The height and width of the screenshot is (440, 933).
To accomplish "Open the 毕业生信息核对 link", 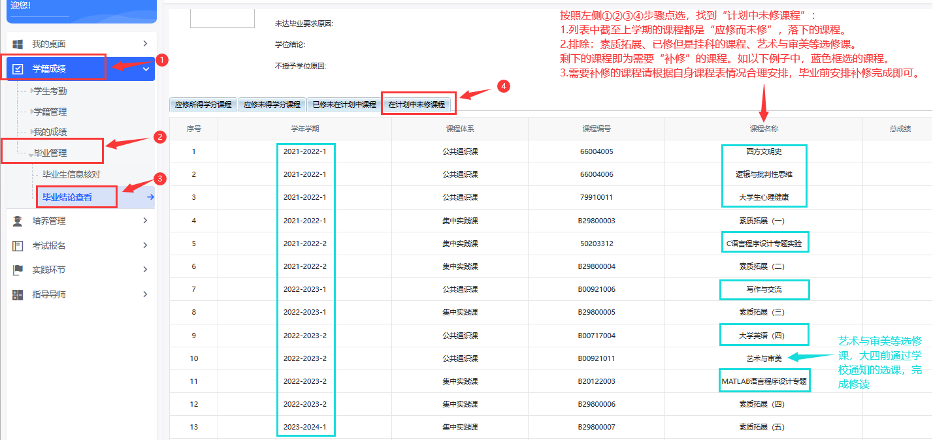I will click(71, 174).
